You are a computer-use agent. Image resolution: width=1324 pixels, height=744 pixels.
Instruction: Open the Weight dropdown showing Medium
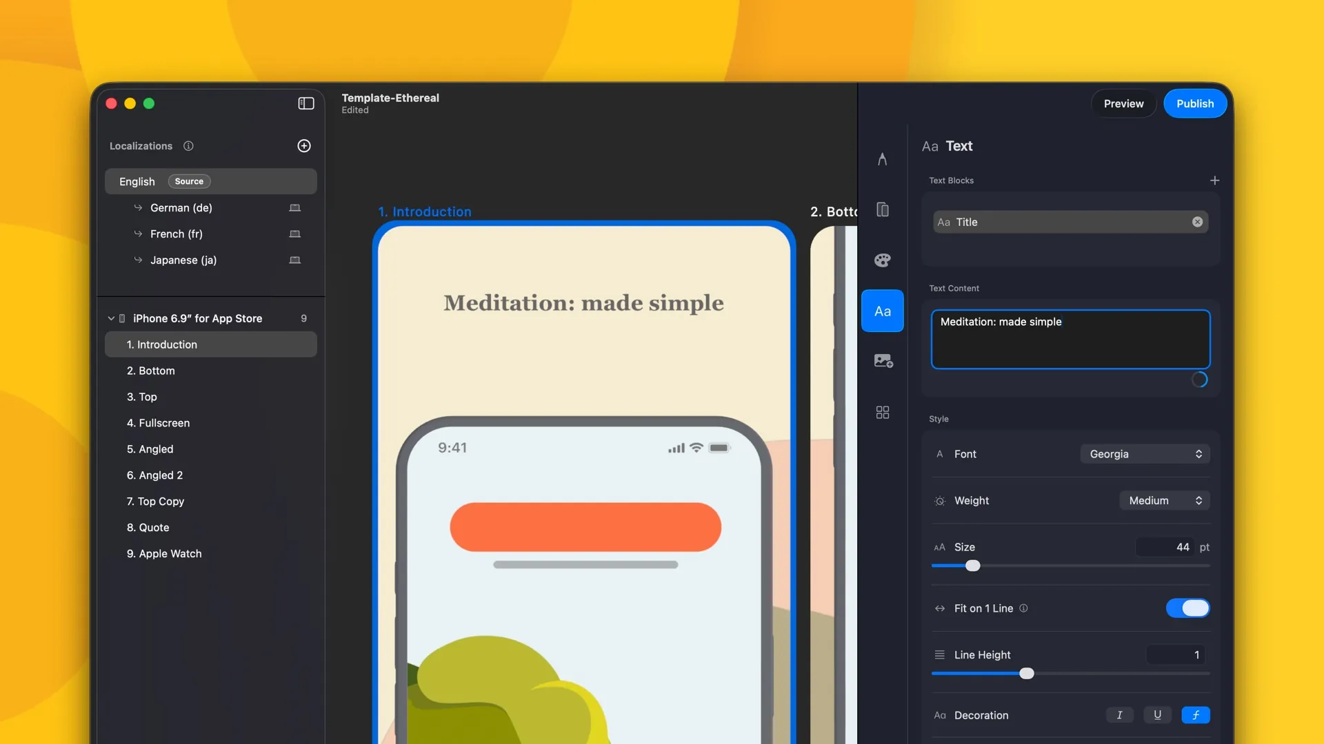tap(1163, 500)
